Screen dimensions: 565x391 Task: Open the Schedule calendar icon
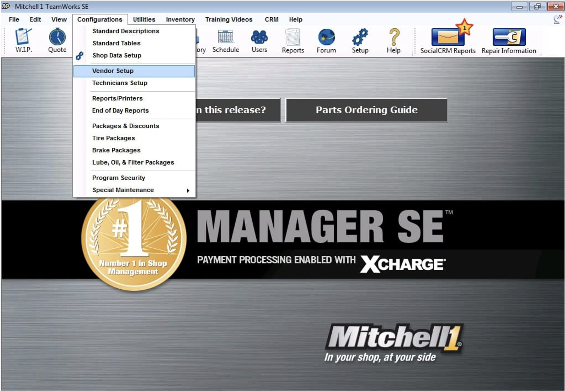point(226,41)
